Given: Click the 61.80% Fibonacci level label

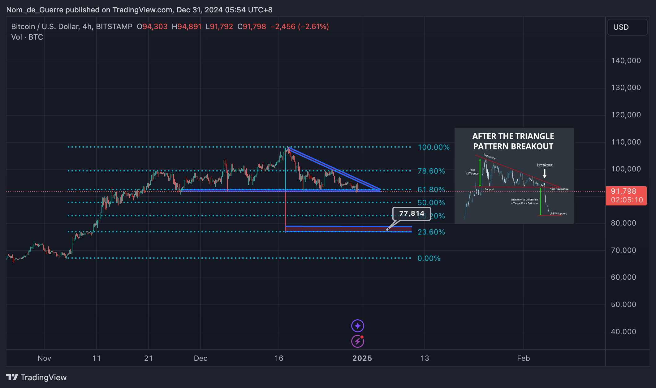Looking at the screenshot, I should pos(431,190).
